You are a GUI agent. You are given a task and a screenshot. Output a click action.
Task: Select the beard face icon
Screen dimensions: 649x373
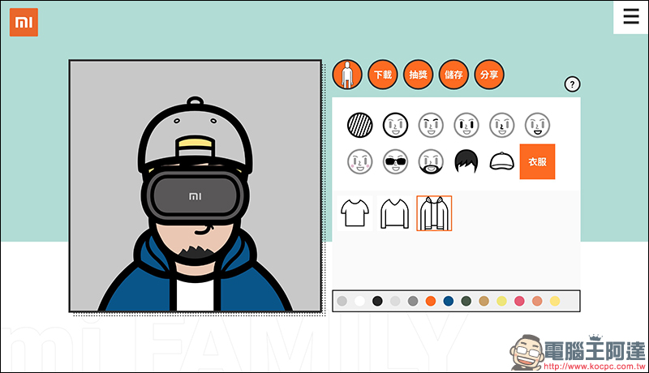click(431, 161)
